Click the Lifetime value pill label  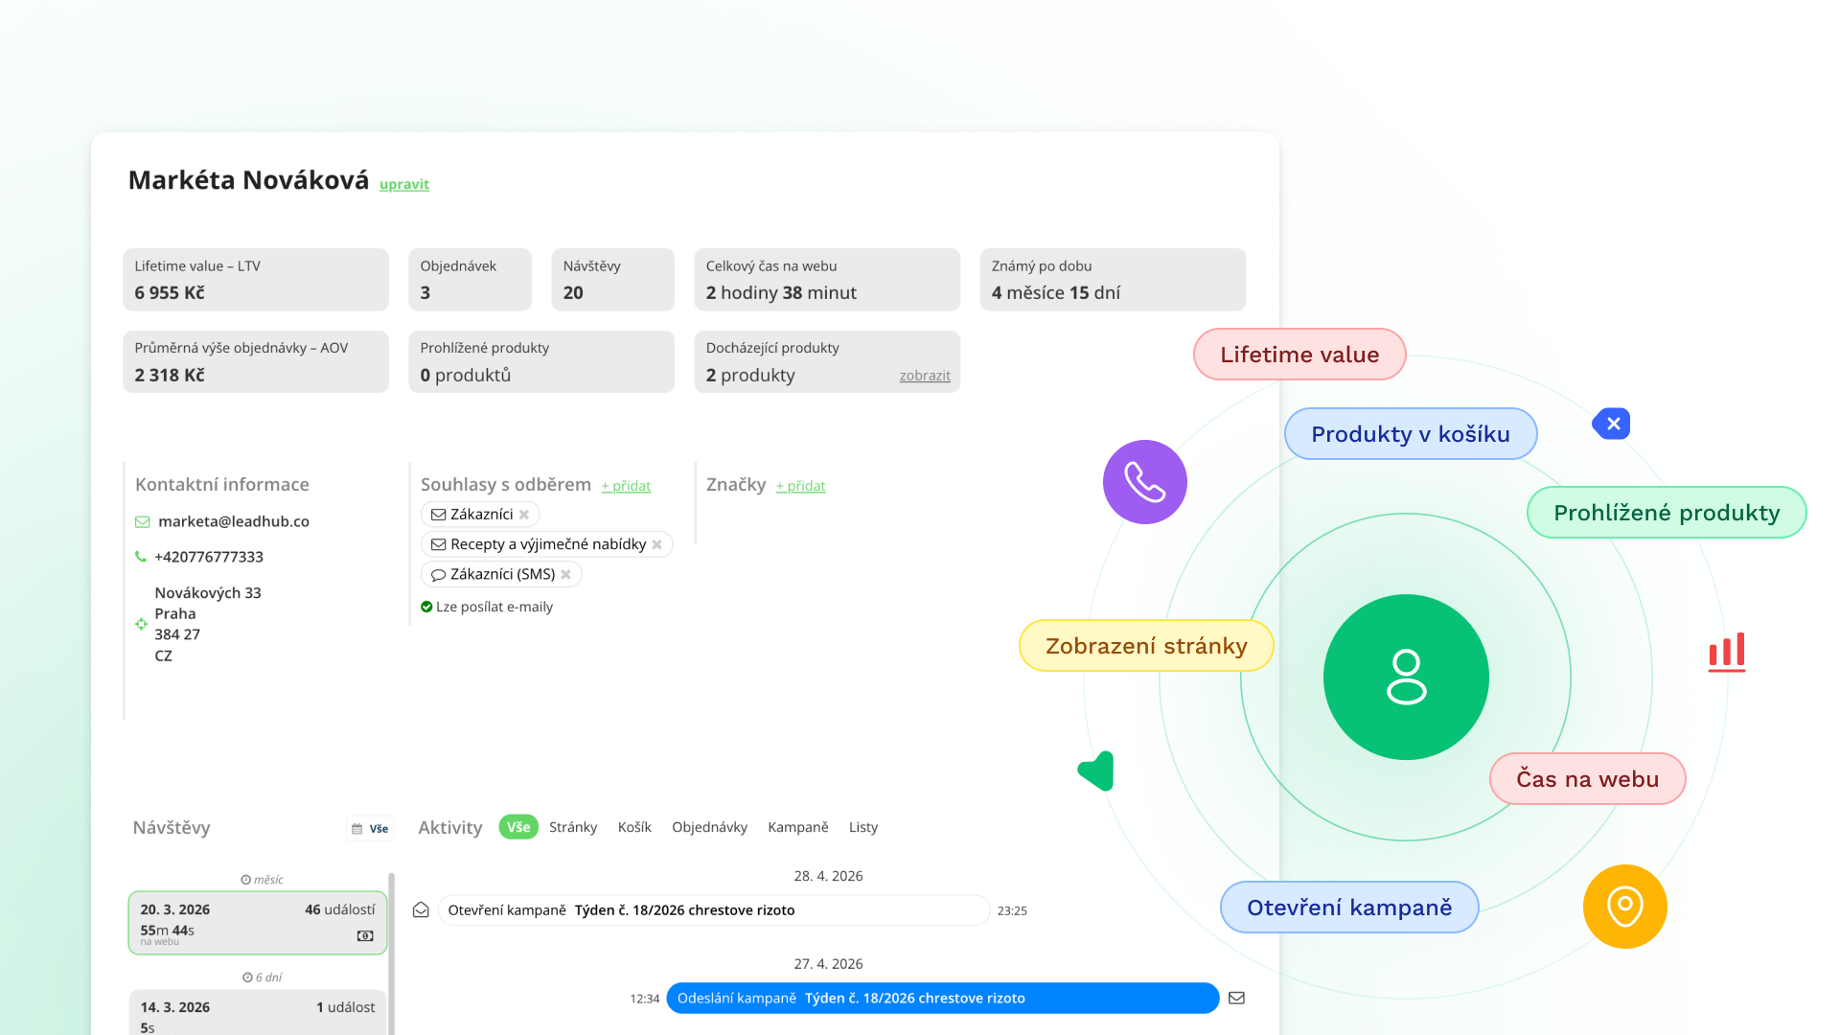coord(1299,355)
